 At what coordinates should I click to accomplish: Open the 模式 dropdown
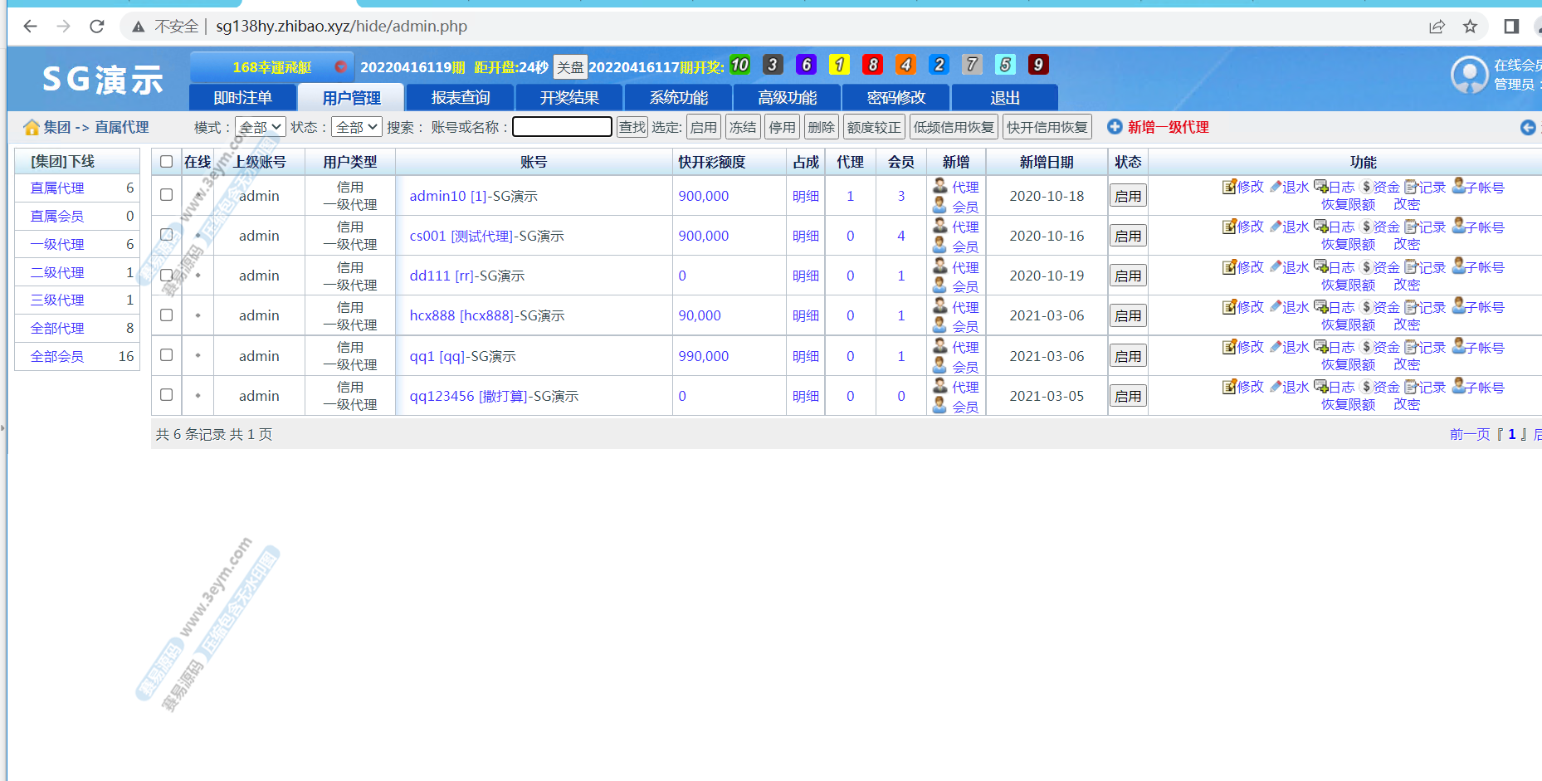click(260, 127)
